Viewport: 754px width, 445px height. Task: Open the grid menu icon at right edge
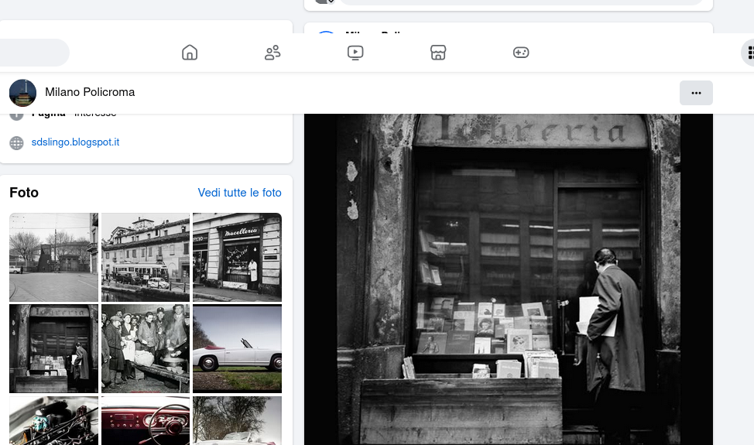coord(748,53)
